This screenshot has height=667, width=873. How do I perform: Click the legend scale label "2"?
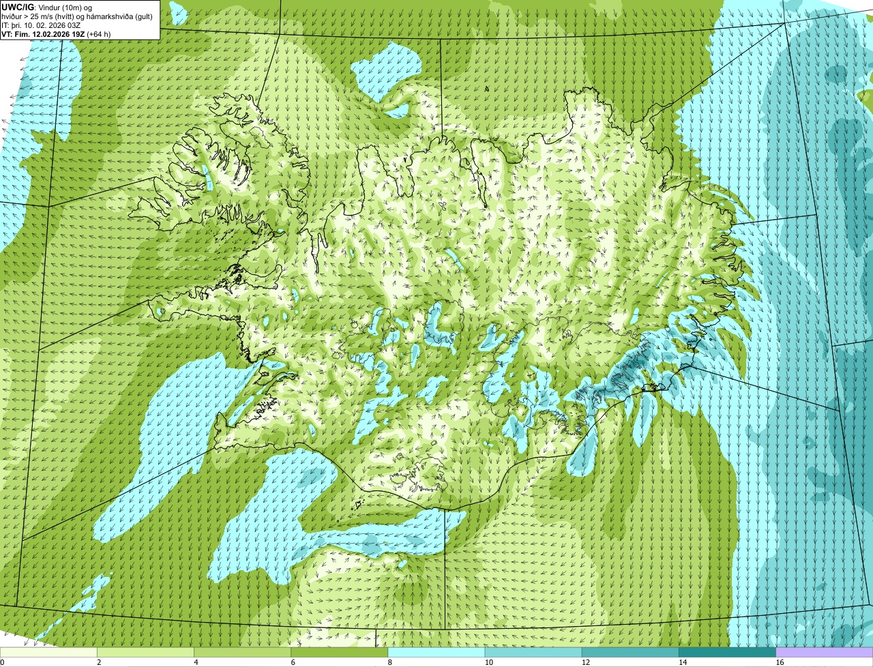click(x=99, y=662)
